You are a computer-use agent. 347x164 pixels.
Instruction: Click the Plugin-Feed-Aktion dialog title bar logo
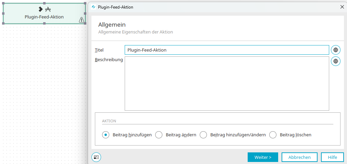point(94,7)
